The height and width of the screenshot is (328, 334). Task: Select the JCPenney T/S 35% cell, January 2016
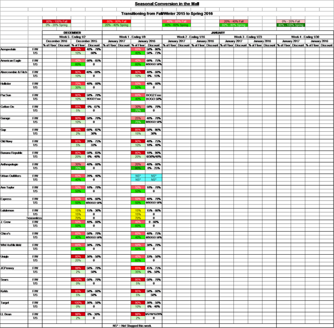[x=138, y=272]
